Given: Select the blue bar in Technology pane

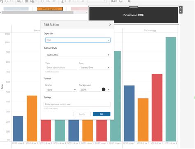Looking at the screenshot, I should pyautogui.click(x=129, y=113).
